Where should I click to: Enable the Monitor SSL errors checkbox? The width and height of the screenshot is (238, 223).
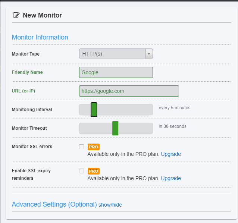click(81, 147)
